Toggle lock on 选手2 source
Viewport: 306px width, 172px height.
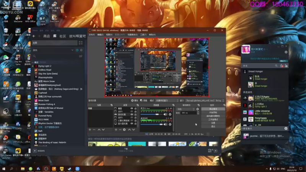(135, 117)
